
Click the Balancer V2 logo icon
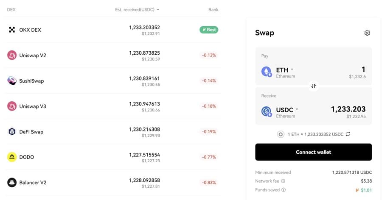(x=12, y=183)
